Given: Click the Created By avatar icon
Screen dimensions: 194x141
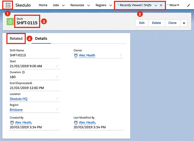Looking at the screenshot, I should click(x=12, y=122).
